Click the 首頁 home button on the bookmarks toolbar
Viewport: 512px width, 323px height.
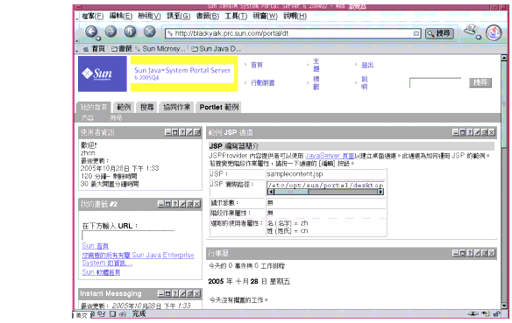[x=94, y=49]
